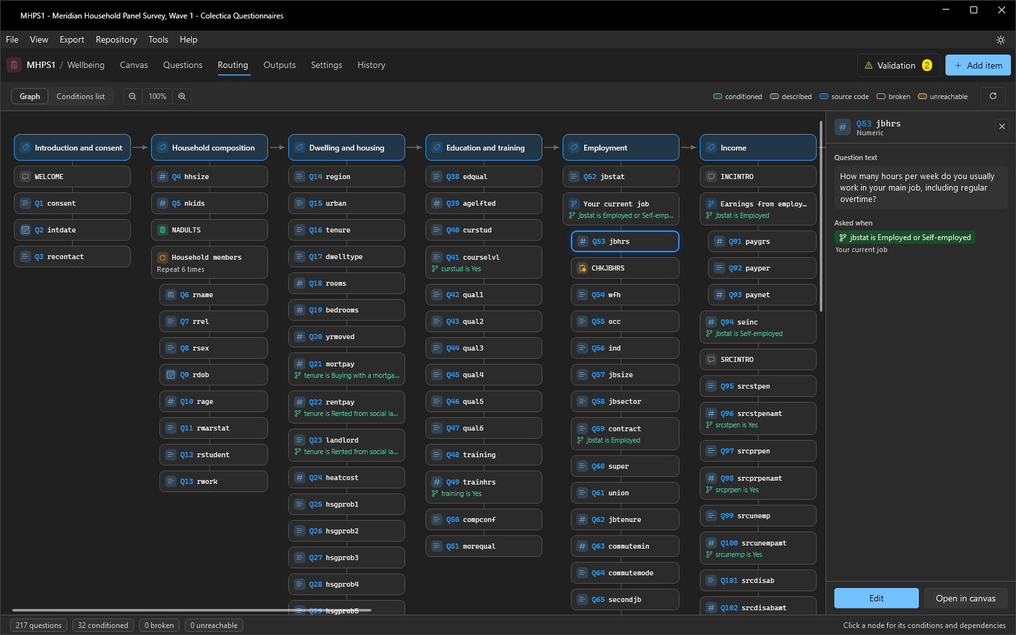Click the zoom in magnifier icon
The height and width of the screenshot is (635, 1016).
(182, 97)
